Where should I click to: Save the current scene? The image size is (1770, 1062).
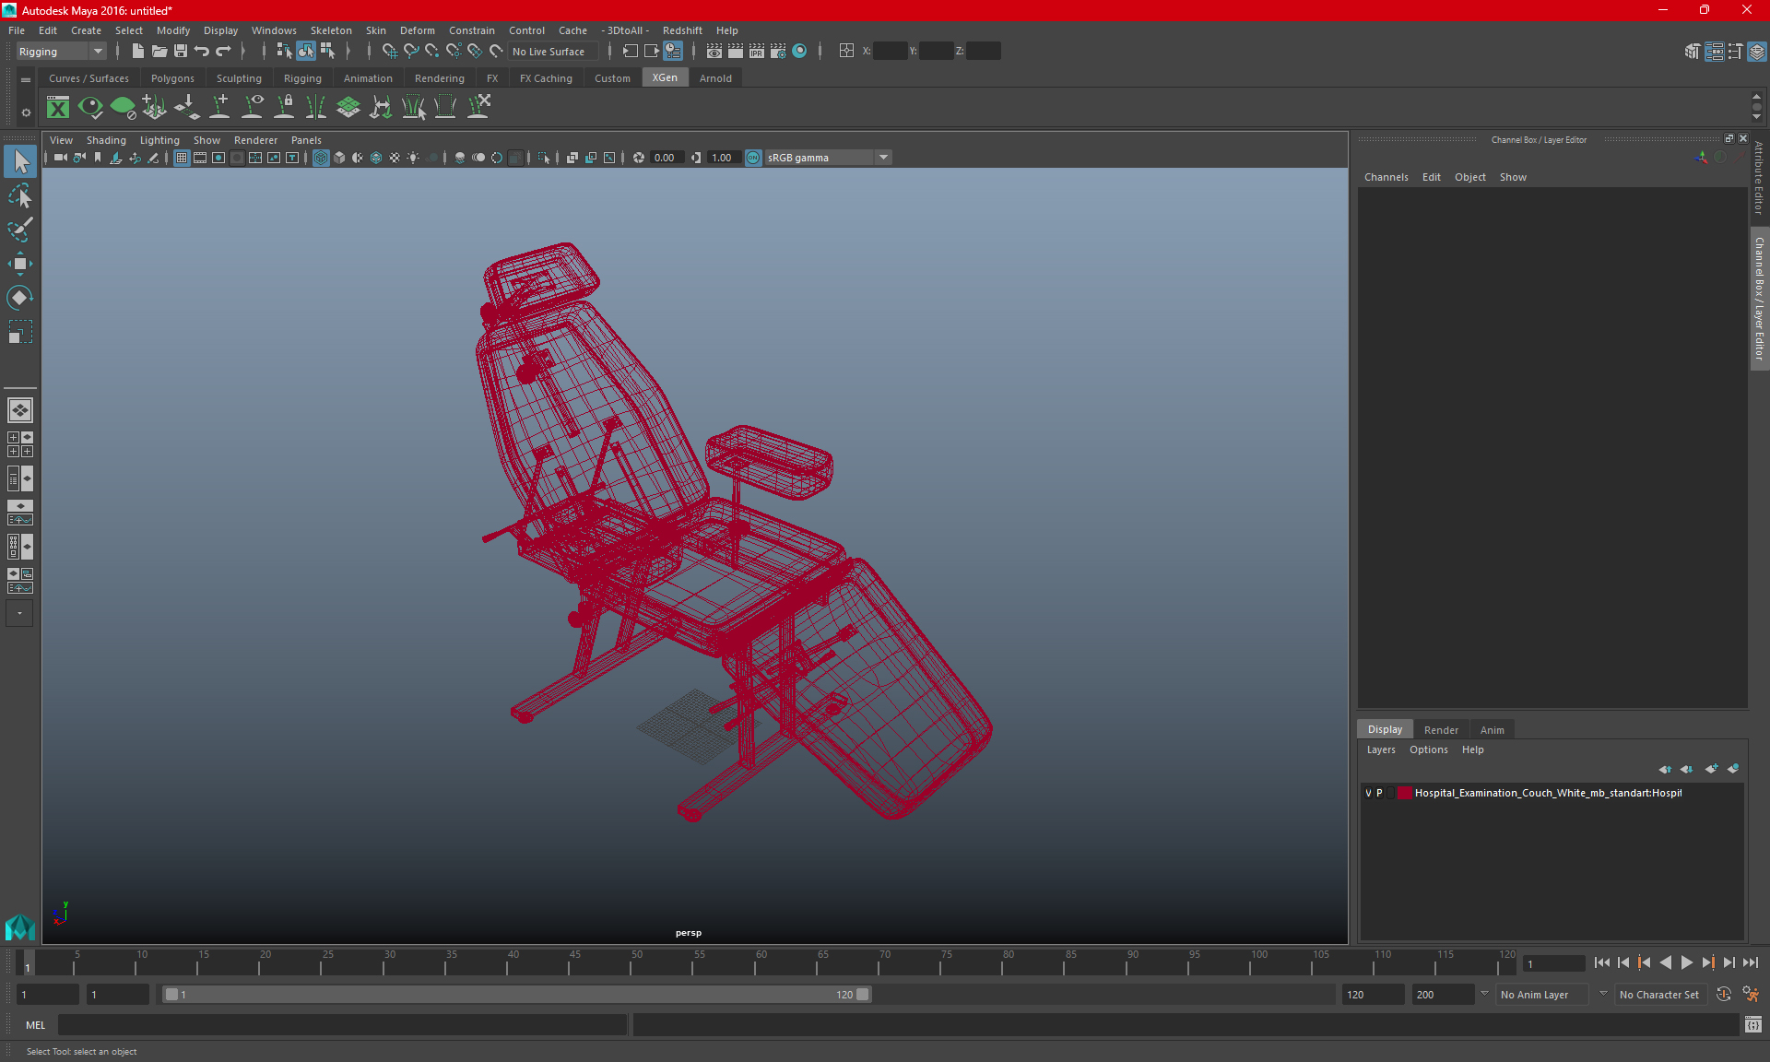pyautogui.click(x=181, y=52)
